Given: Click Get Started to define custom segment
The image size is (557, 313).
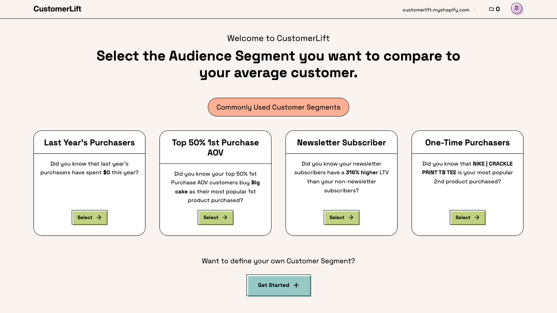Looking at the screenshot, I should pos(278,285).
